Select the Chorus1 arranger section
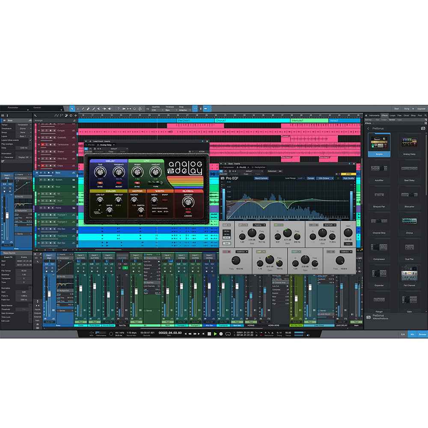This screenshot has height=428, width=428. tap(252, 120)
